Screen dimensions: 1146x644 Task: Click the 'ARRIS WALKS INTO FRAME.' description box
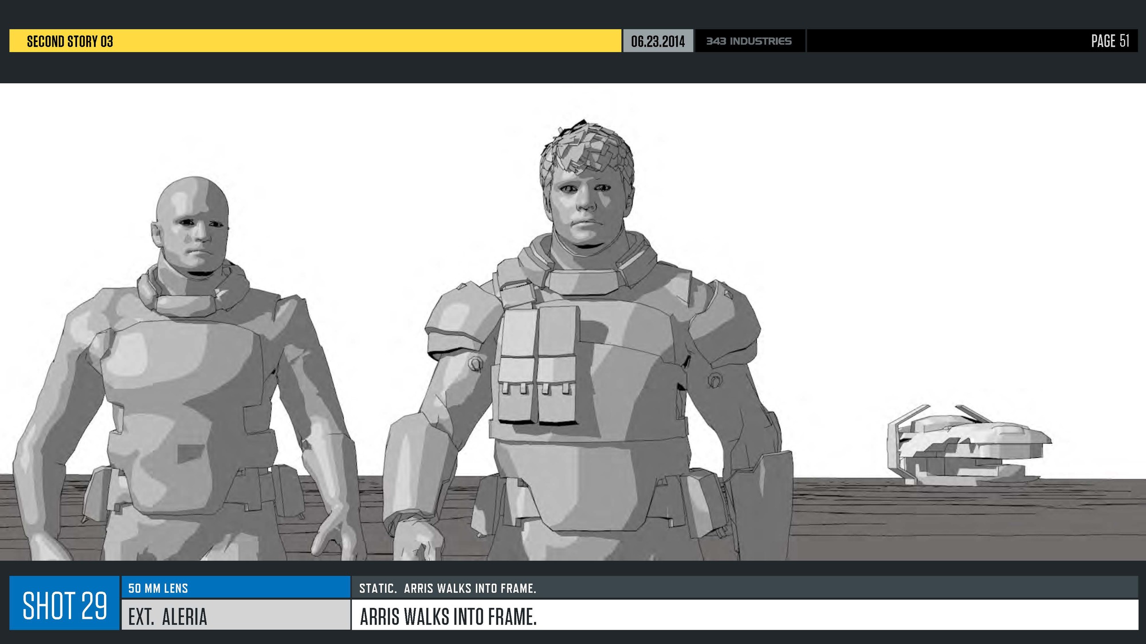point(745,615)
